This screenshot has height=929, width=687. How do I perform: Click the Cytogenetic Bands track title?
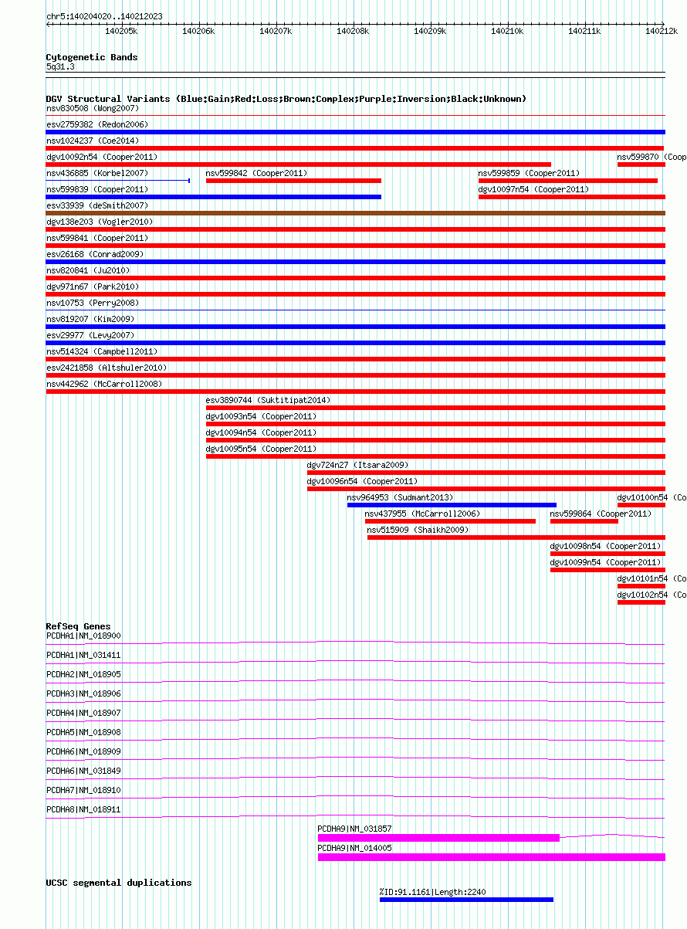[x=92, y=57]
